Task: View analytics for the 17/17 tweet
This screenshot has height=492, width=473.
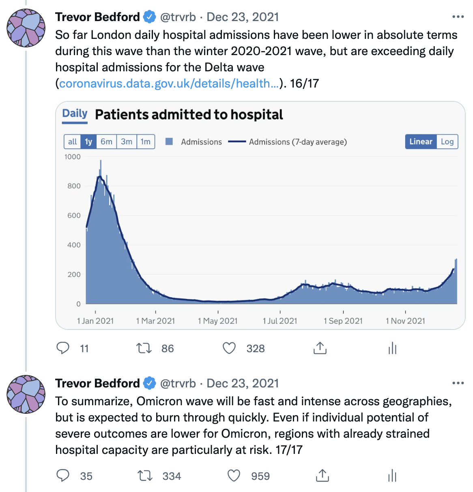Action: [x=392, y=476]
